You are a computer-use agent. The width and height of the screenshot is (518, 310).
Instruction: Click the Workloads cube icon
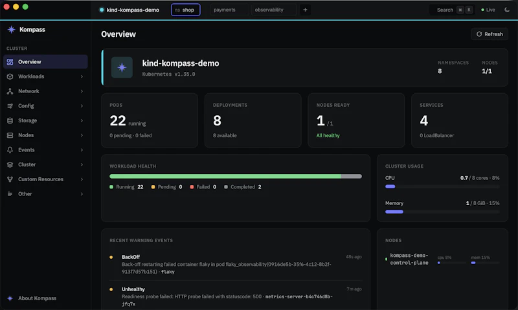(10, 76)
